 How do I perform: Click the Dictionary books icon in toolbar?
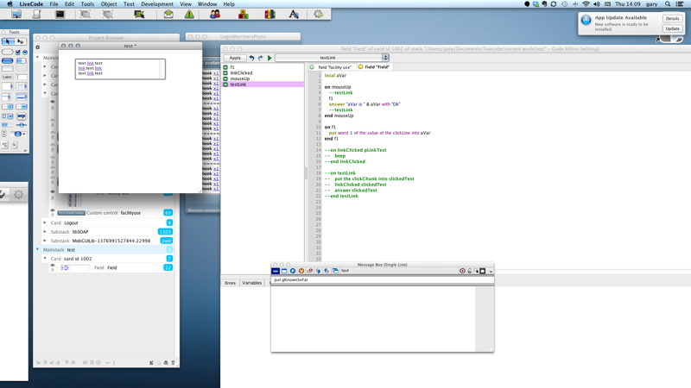(x=269, y=15)
